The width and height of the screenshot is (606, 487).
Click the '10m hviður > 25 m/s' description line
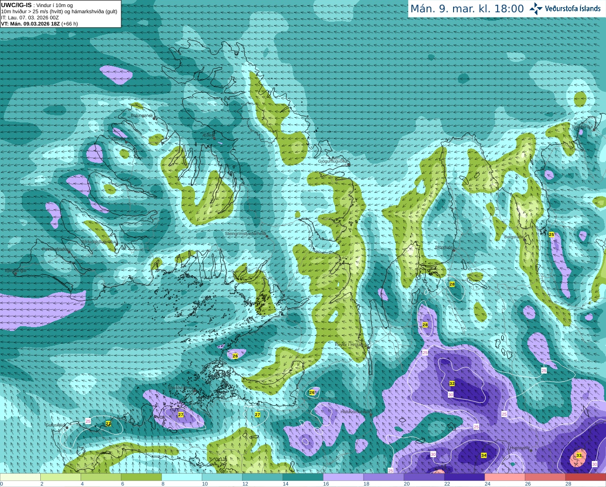tap(59, 11)
